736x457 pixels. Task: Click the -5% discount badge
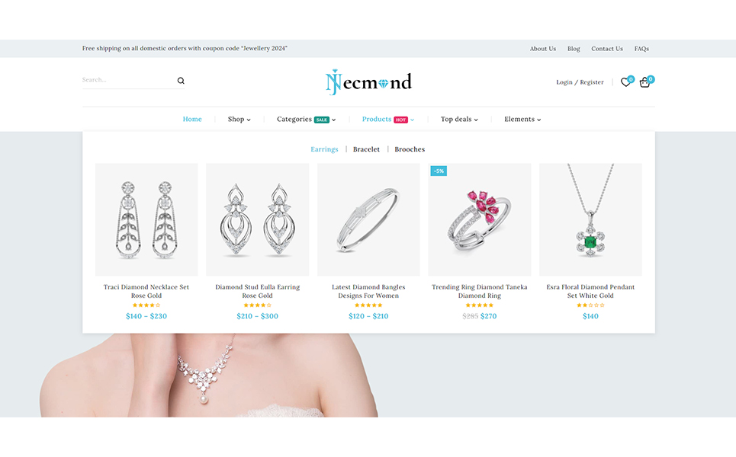(439, 171)
